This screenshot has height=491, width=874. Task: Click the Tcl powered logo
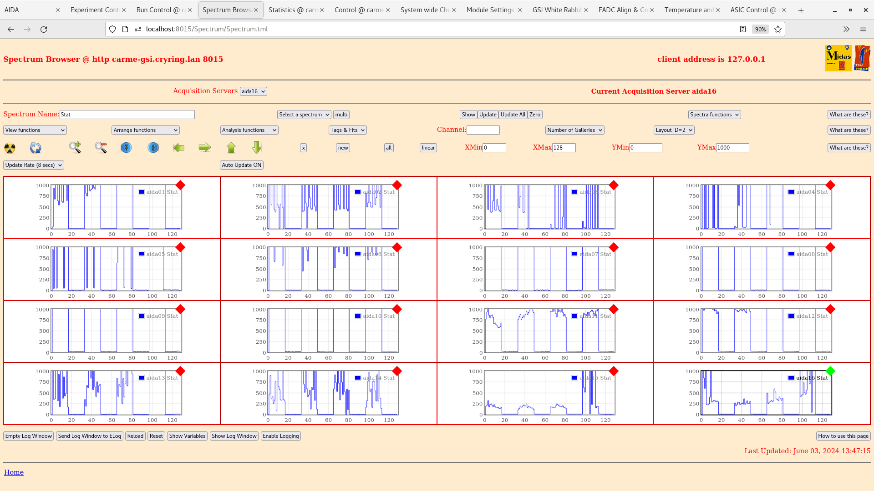point(862,58)
